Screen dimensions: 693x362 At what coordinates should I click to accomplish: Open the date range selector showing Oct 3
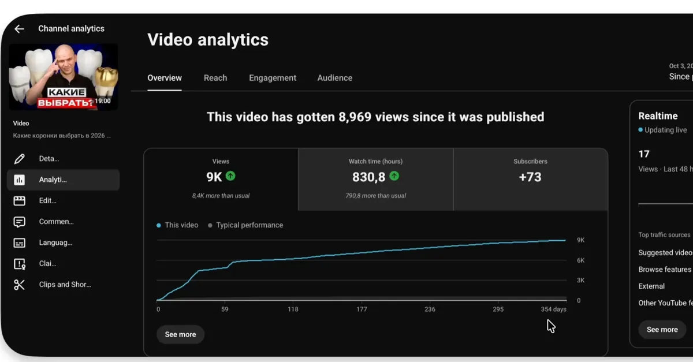pyautogui.click(x=680, y=72)
